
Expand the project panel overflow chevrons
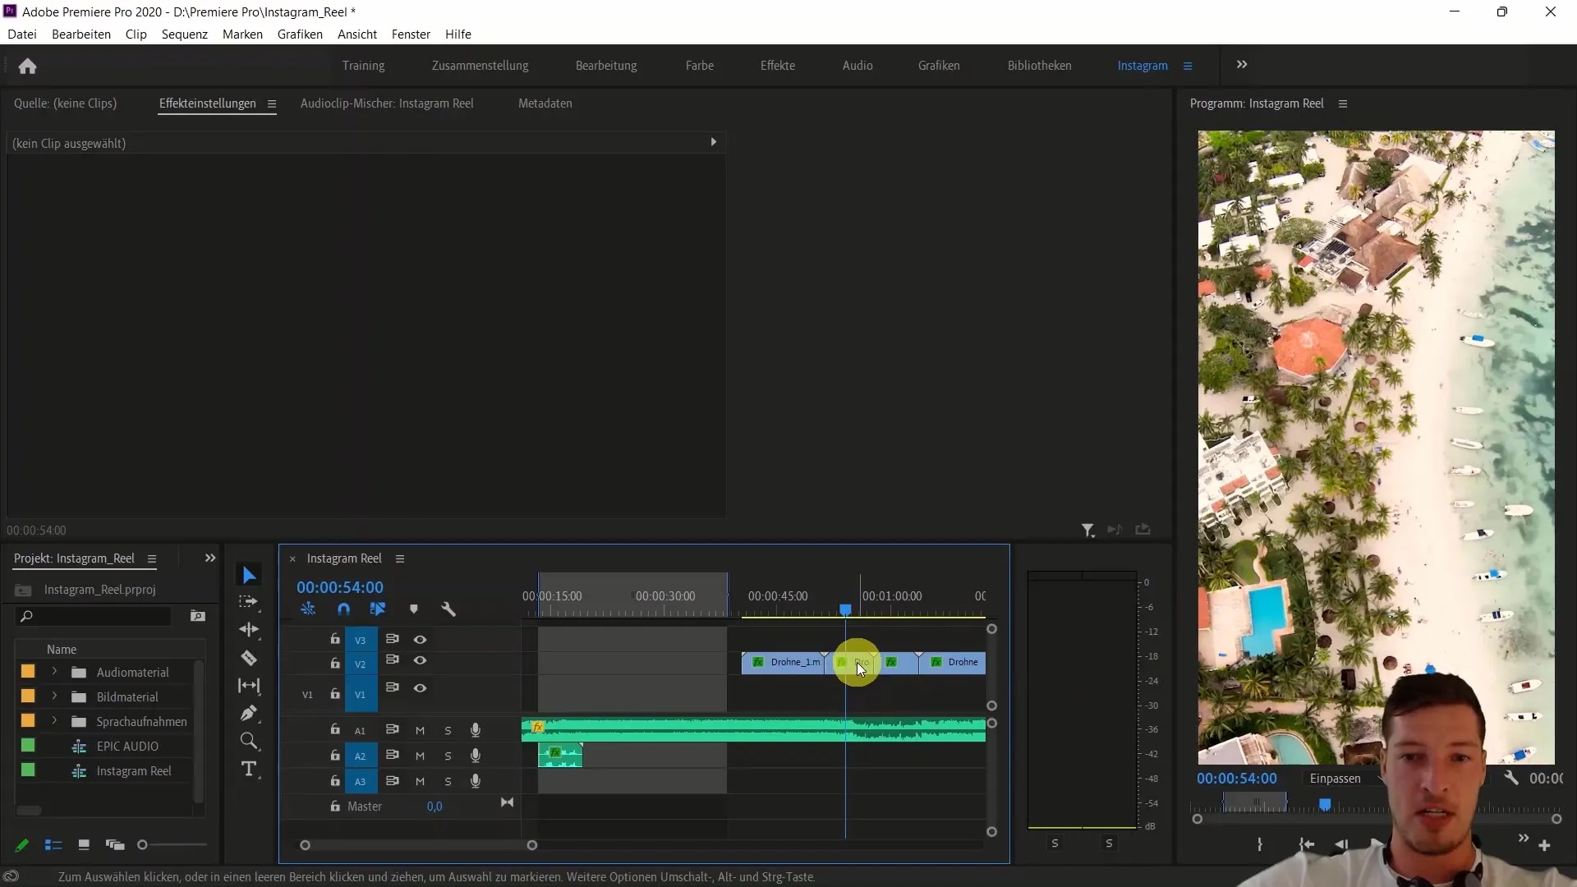pyautogui.click(x=210, y=558)
